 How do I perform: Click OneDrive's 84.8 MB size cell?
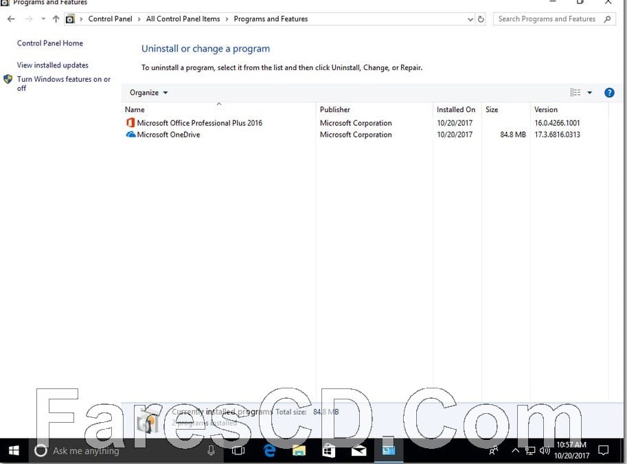pyautogui.click(x=512, y=135)
